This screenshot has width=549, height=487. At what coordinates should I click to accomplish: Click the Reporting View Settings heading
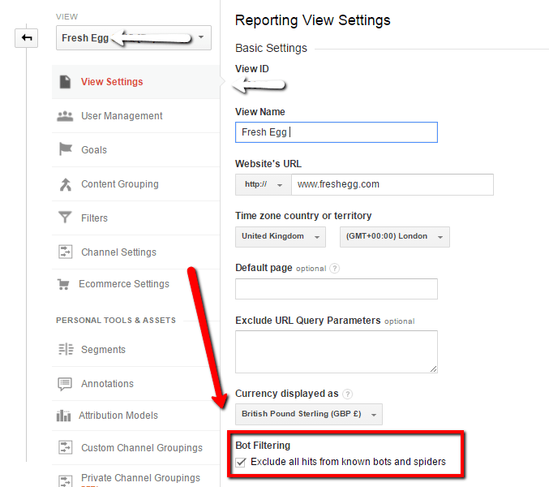pos(312,20)
